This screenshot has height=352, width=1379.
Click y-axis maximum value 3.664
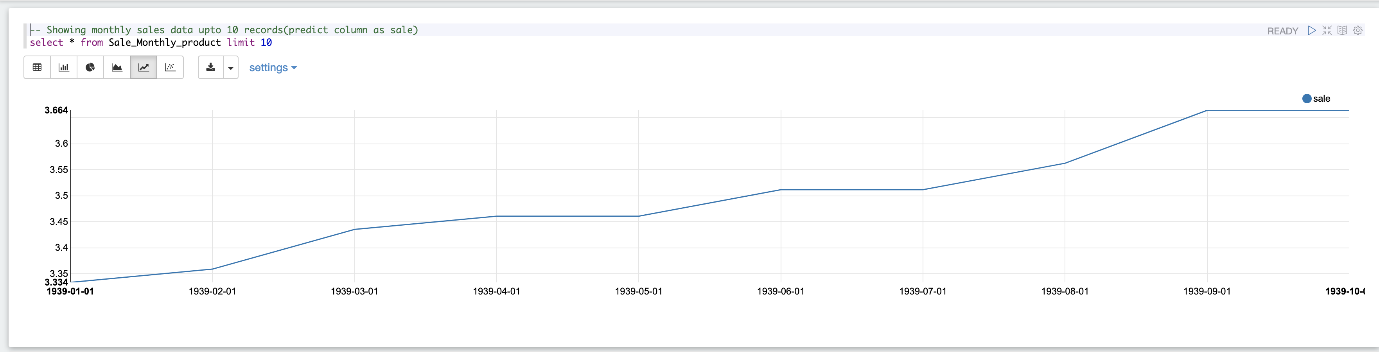pyautogui.click(x=56, y=110)
